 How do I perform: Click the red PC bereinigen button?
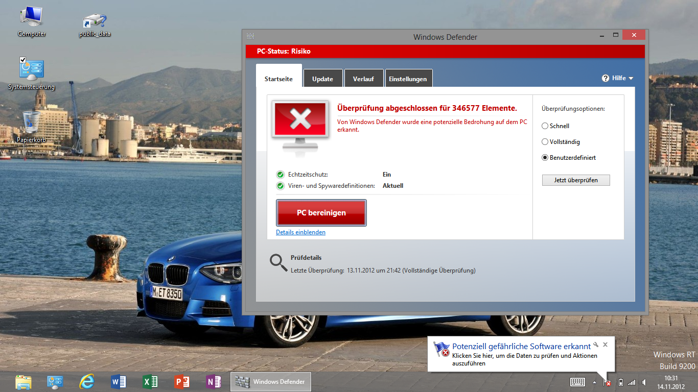[321, 213]
